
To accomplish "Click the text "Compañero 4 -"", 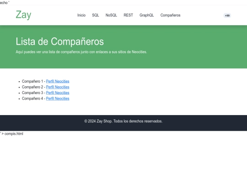I will tap(33, 99).
